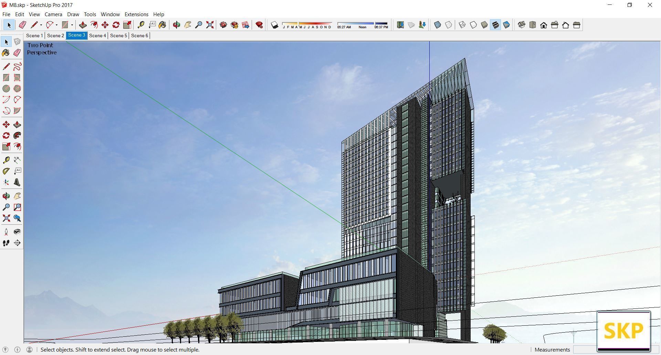
Task: Click the shadow time-of-day slider
Action: point(363,25)
